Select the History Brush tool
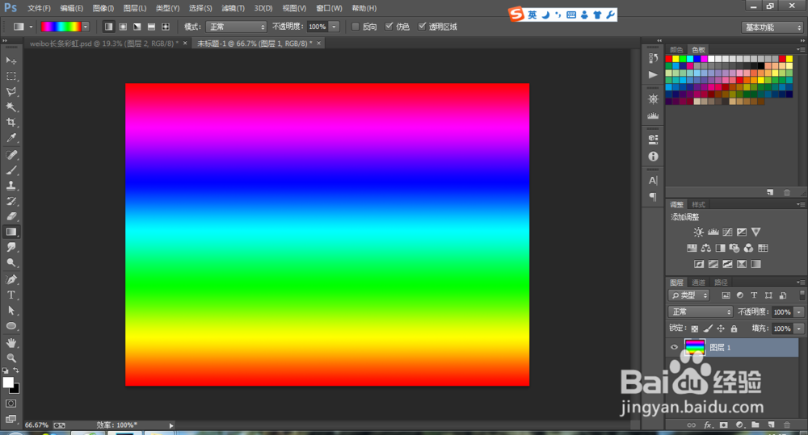808x435 pixels. point(11,201)
